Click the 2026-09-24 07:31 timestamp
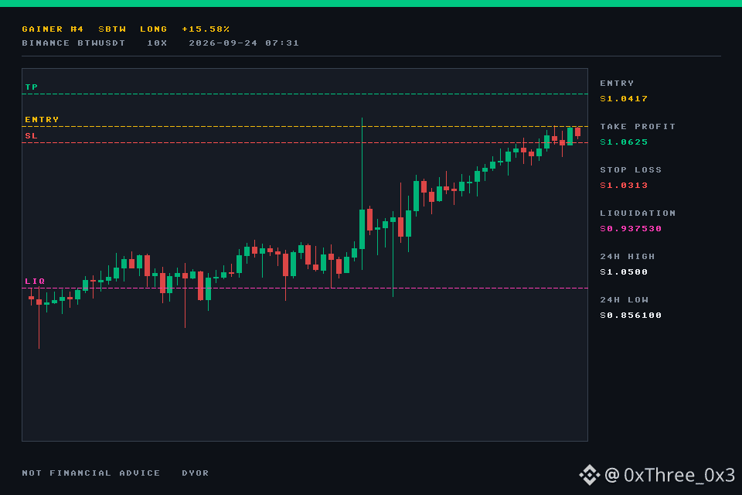742x495 pixels. 243,43
